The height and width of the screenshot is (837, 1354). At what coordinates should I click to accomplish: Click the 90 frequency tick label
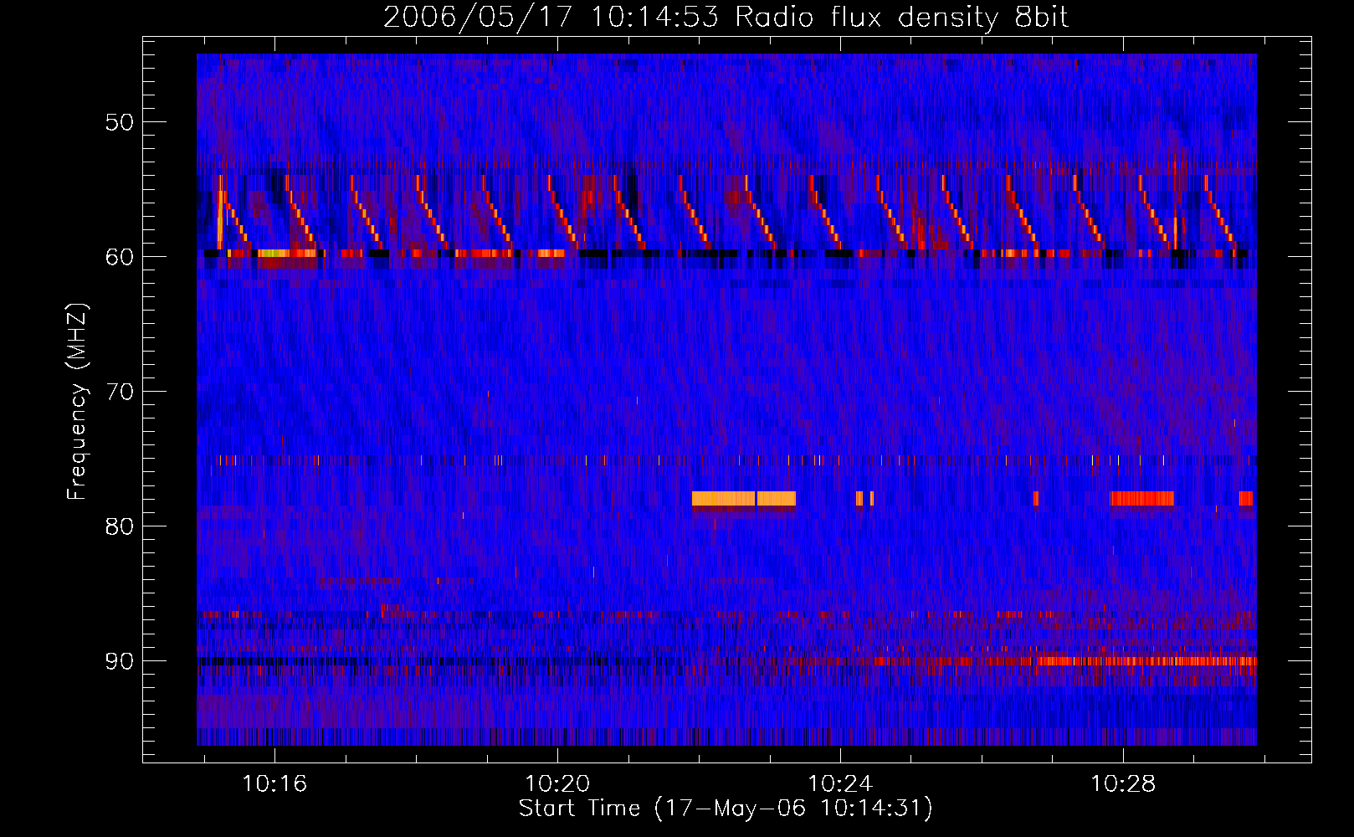[120, 661]
